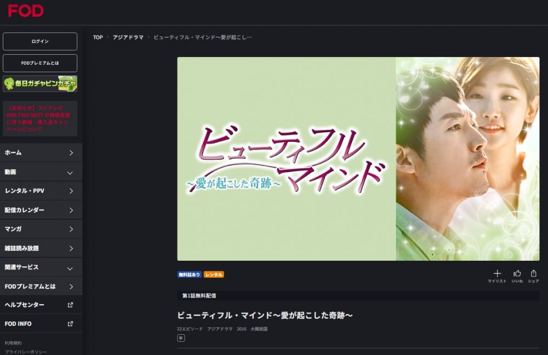Select マンガ in the sidebar
The height and width of the screenshot is (355, 548).
pyautogui.click(x=41, y=229)
